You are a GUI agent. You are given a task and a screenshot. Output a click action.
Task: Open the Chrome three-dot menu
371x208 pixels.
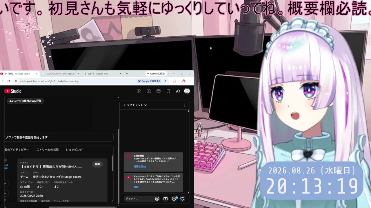pos(190,81)
